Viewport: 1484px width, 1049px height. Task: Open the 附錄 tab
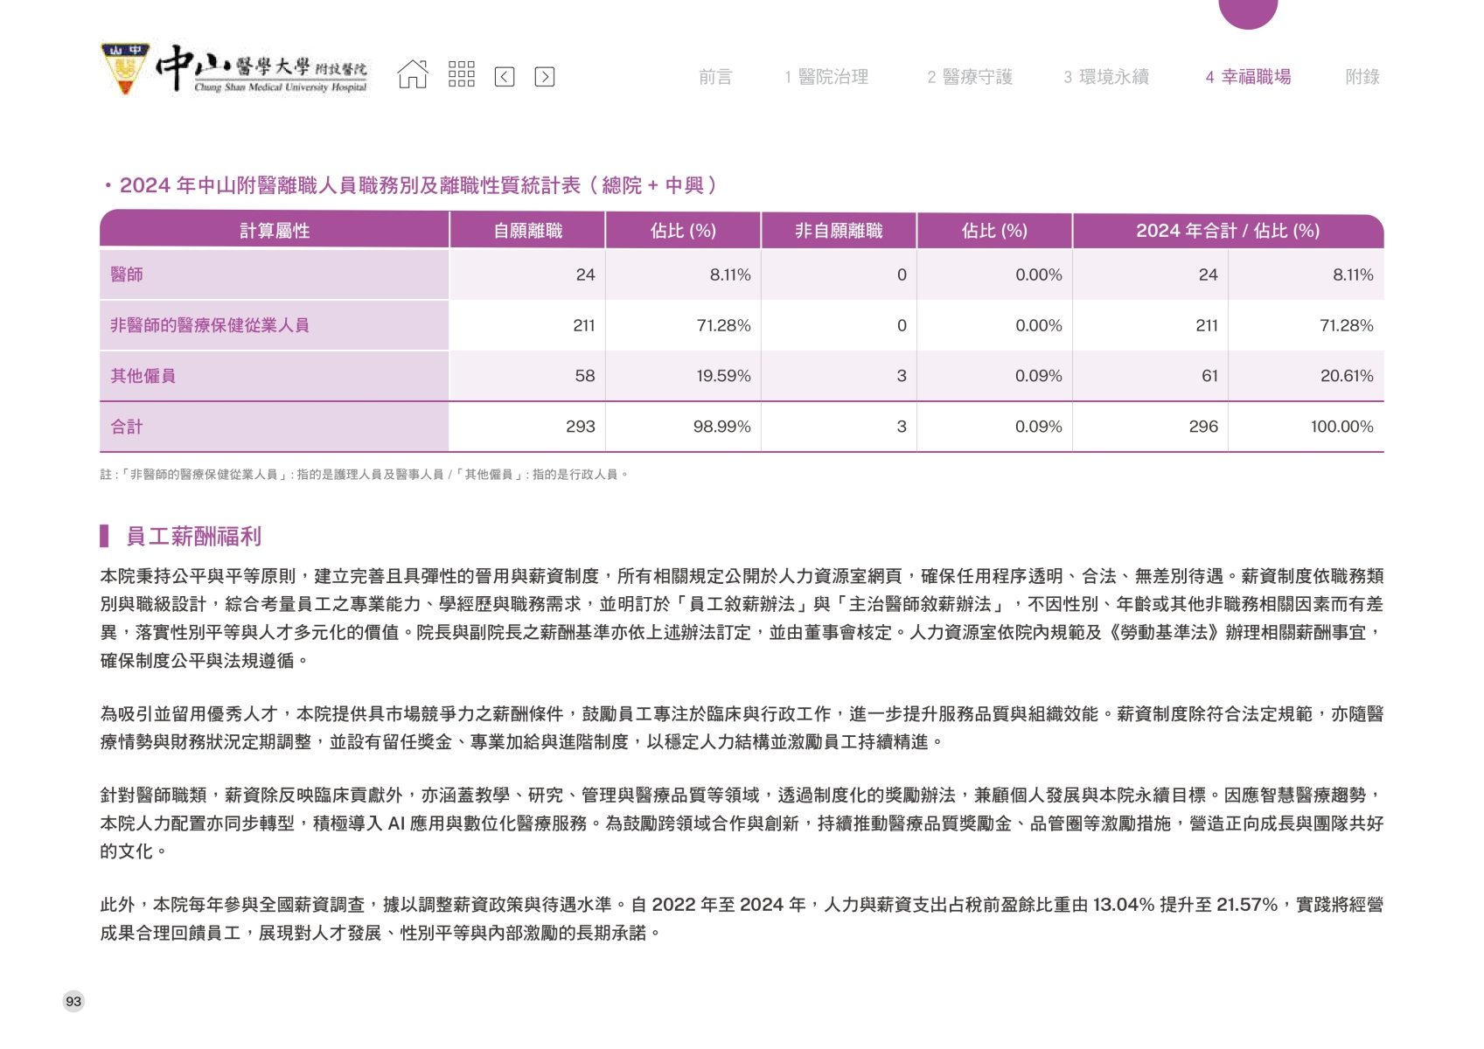pos(1362,77)
